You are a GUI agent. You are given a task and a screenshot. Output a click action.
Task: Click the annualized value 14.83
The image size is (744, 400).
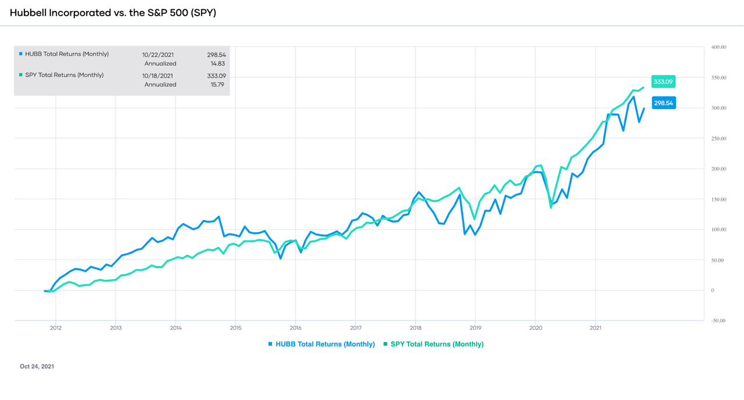click(x=219, y=64)
